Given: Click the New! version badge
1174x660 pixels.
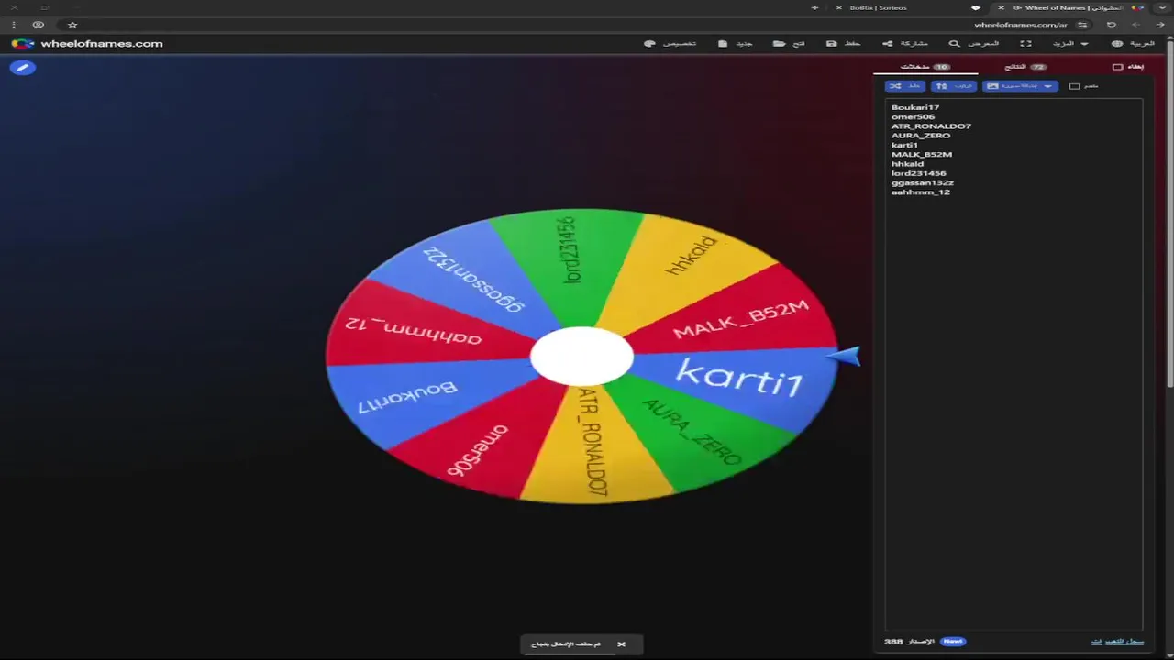Looking at the screenshot, I should coord(953,642).
